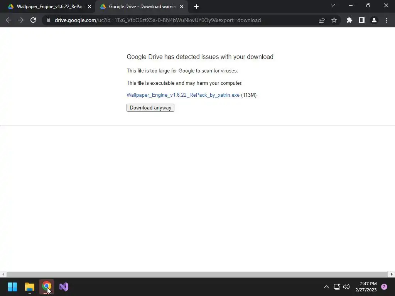
Task: Open the tab search dropdown arrow
Action: pyautogui.click(x=333, y=5)
